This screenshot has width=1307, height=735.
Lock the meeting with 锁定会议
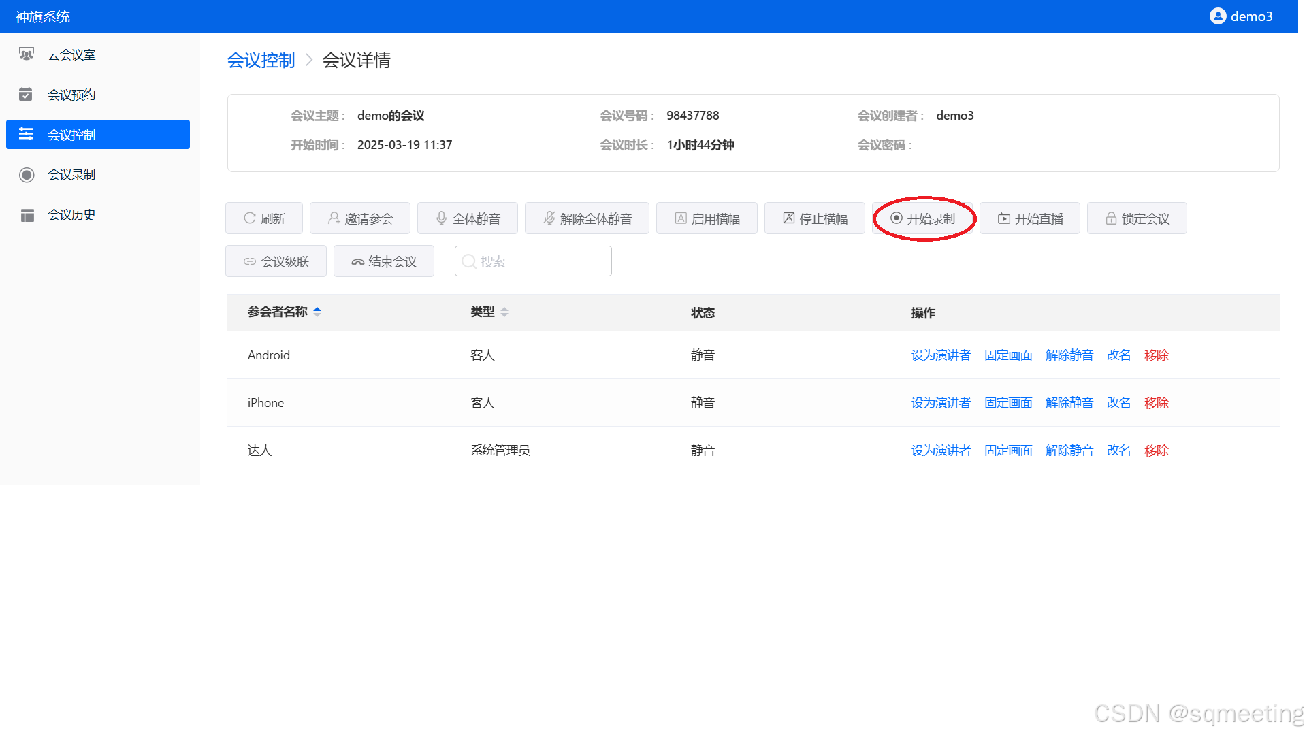click(1137, 218)
